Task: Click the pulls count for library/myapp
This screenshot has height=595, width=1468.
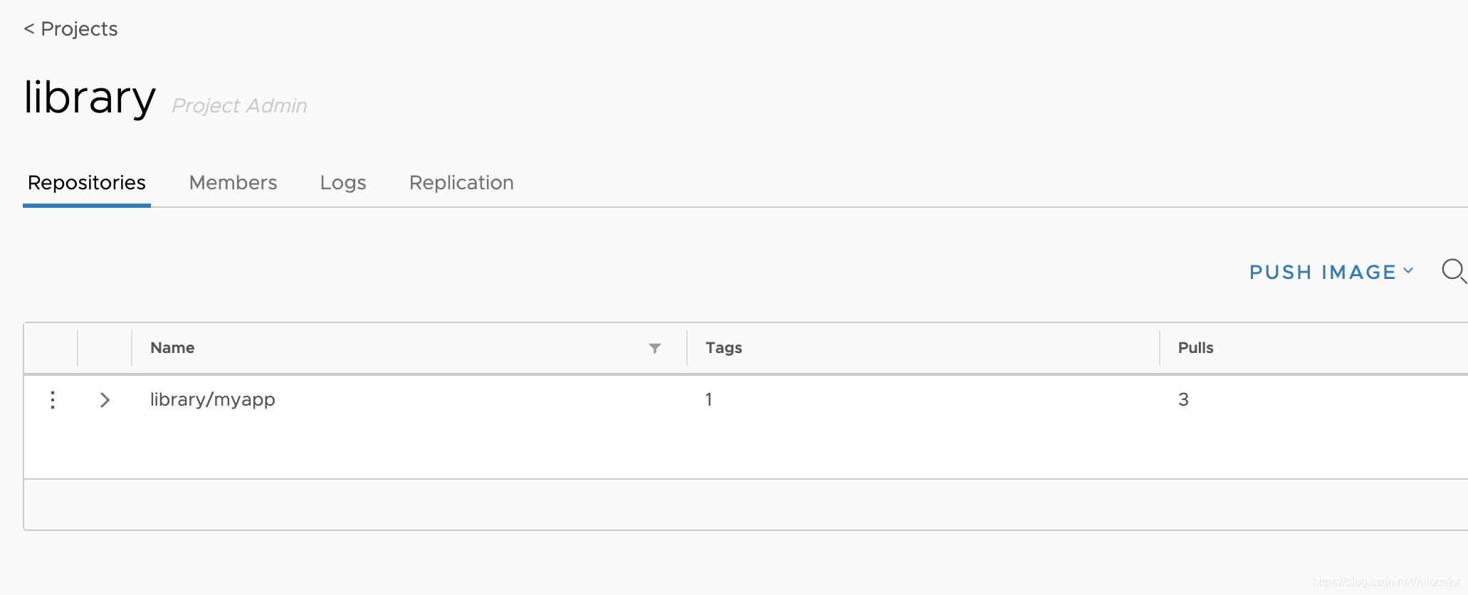Action: (1183, 400)
